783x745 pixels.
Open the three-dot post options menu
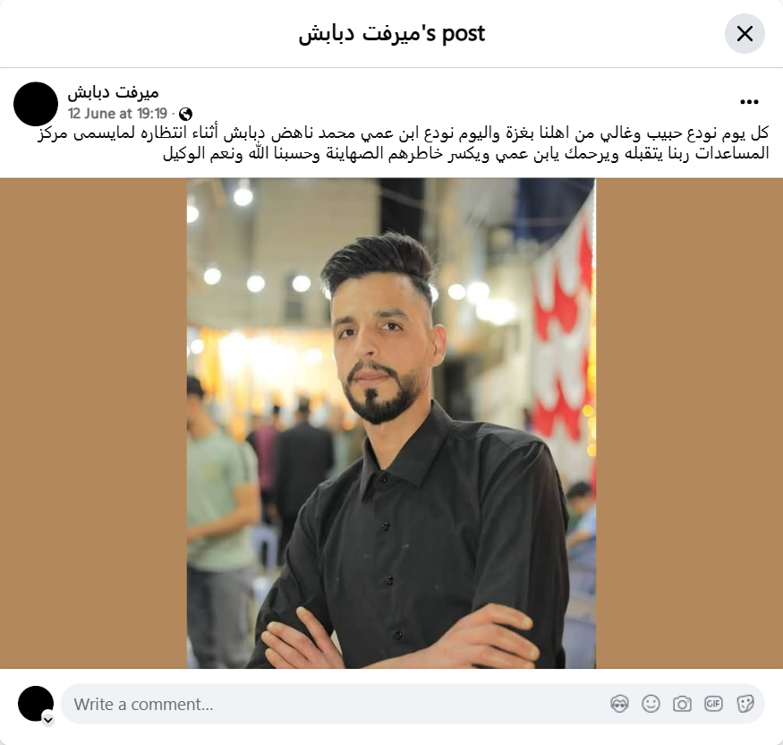coord(749,102)
